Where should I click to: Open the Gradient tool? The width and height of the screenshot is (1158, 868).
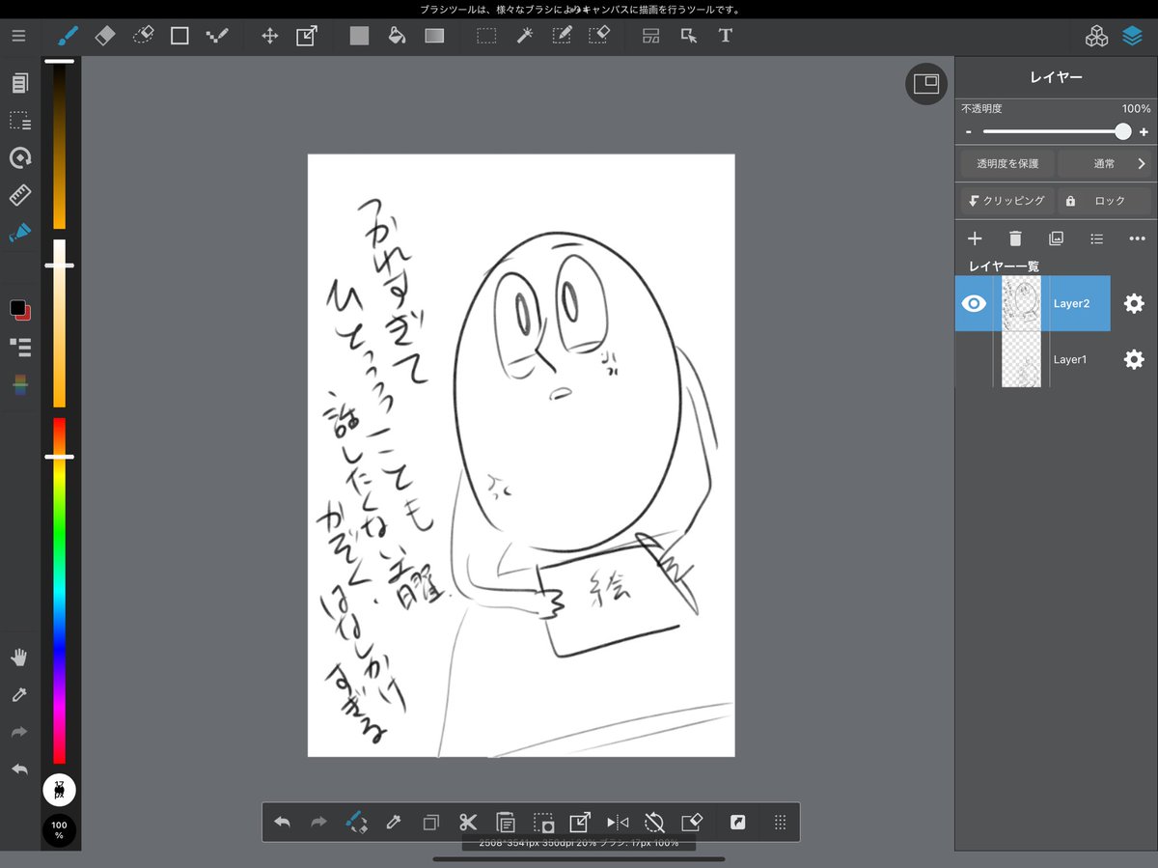click(x=435, y=36)
